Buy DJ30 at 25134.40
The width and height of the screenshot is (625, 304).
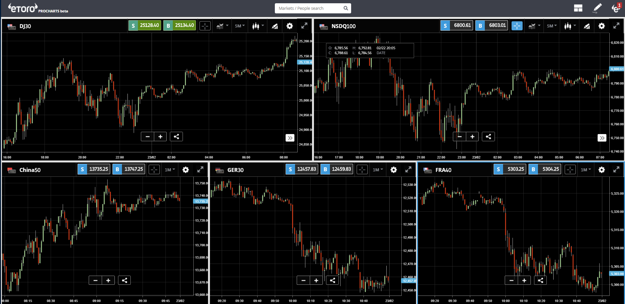point(180,25)
